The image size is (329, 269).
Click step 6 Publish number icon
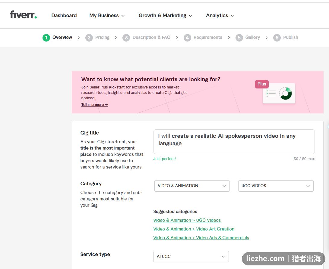pos(277,38)
